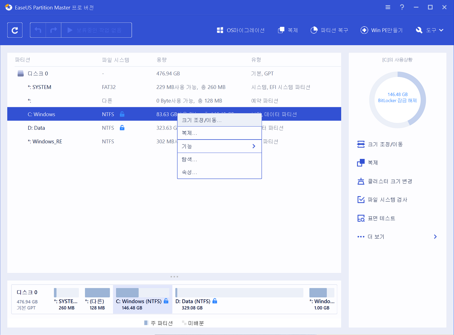Click the 복제 icon in the top toolbar
Screen dimensions: 454x335
coord(281,30)
